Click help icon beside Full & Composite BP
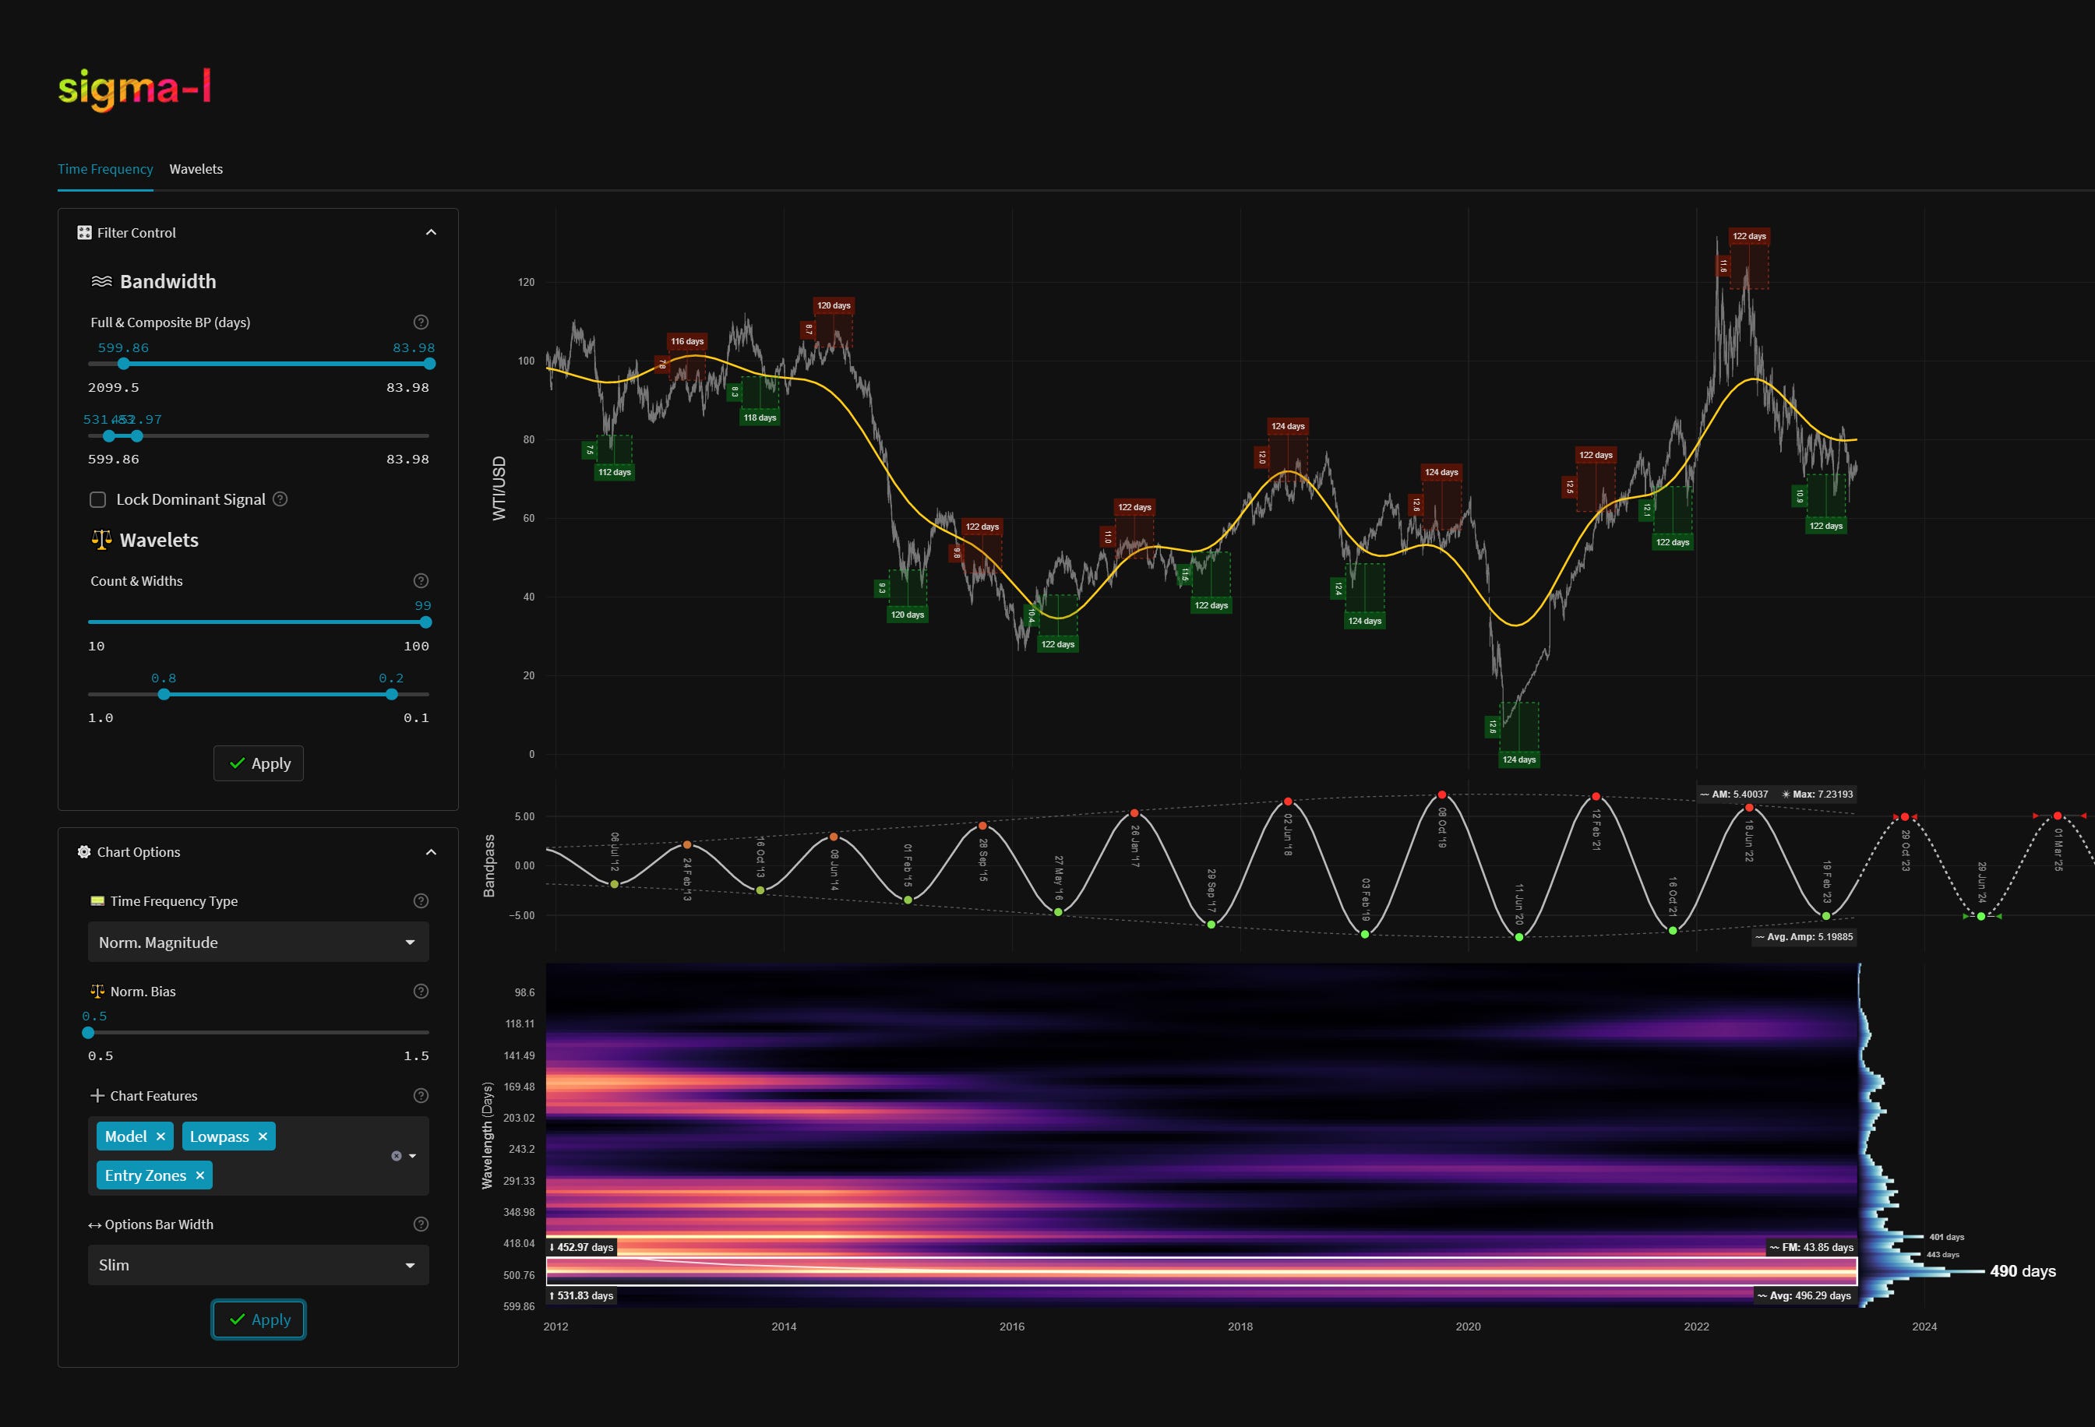 click(420, 322)
